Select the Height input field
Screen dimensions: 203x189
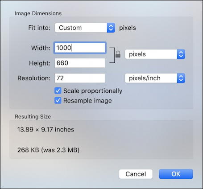pyautogui.click(x=80, y=63)
